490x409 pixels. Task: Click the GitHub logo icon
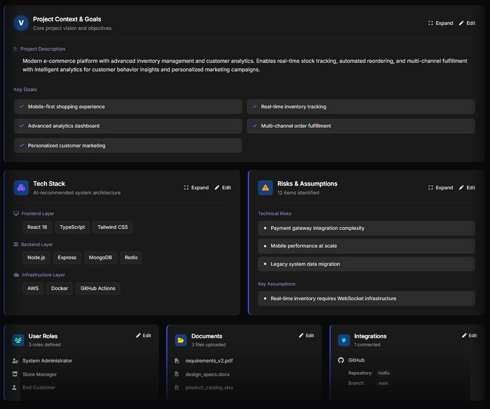click(341, 360)
